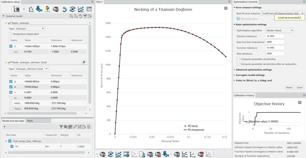This screenshot has height=158, width=306.
Task: Click the FE (test) legend entry
Action: (191, 126)
